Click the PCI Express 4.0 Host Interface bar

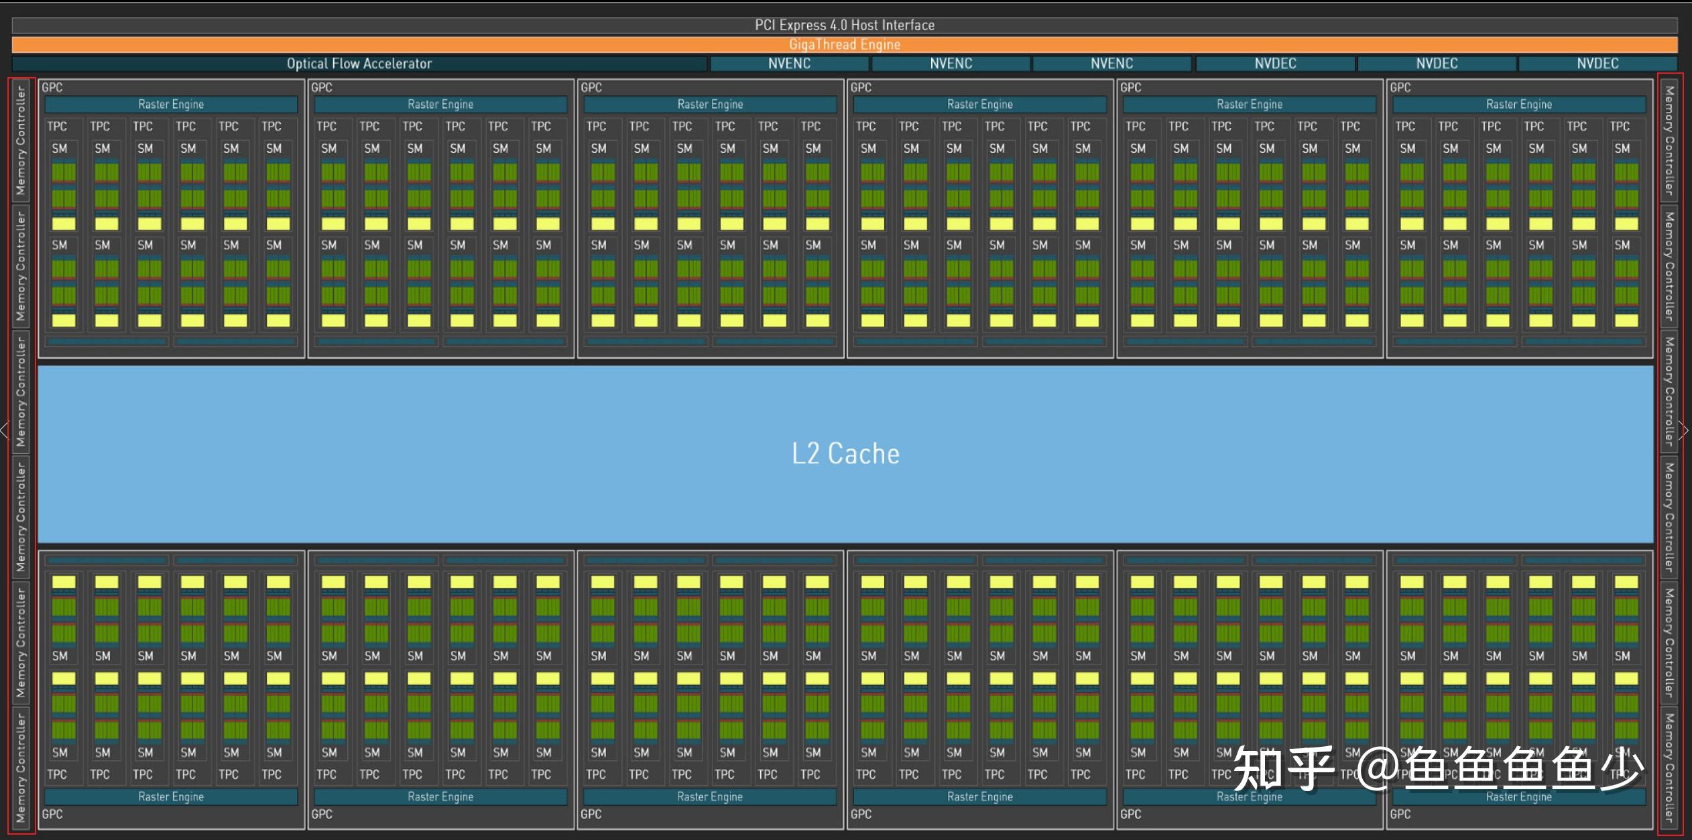point(845,25)
